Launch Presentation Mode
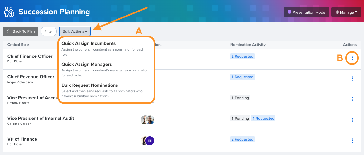This screenshot has width=364, height=155. pyautogui.click(x=306, y=12)
